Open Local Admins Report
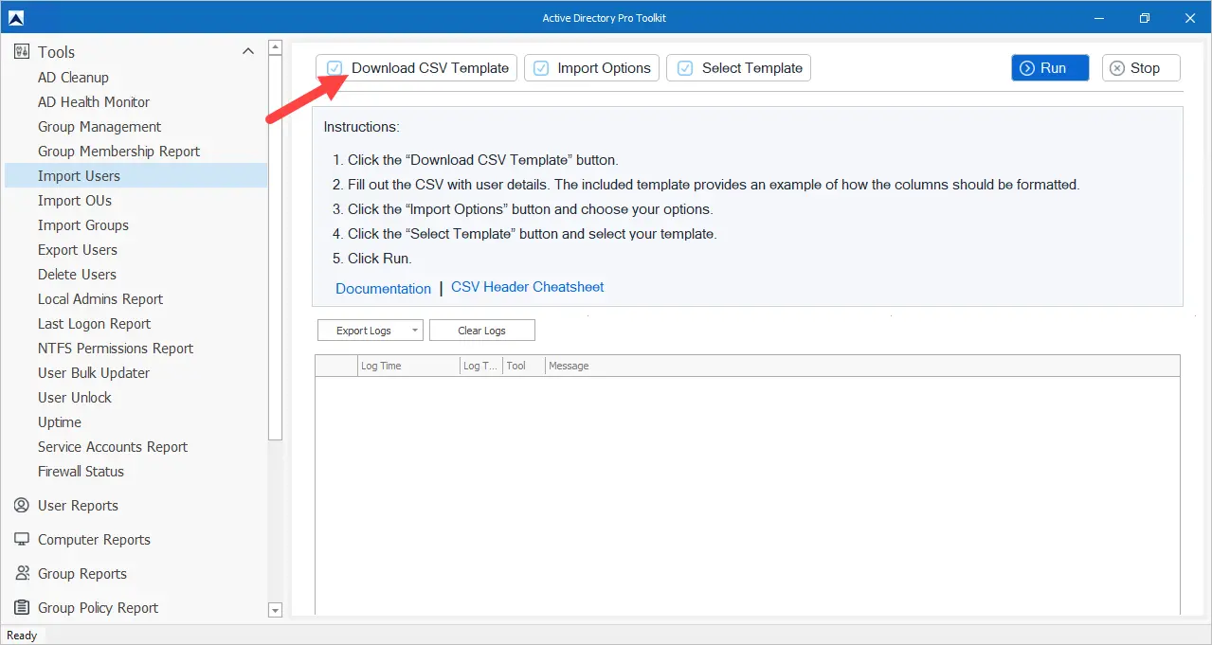This screenshot has height=645, width=1212. pyautogui.click(x=100, y=299)
